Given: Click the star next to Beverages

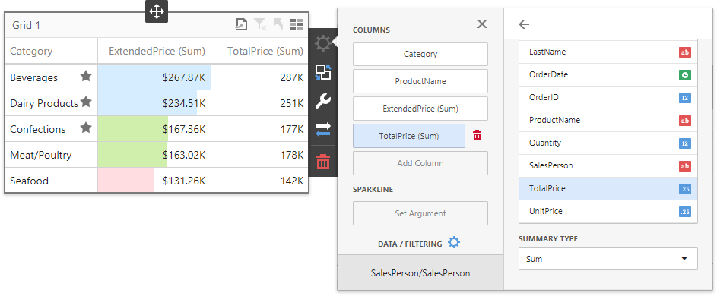Looking at the screenshot, I should (86, 77).
